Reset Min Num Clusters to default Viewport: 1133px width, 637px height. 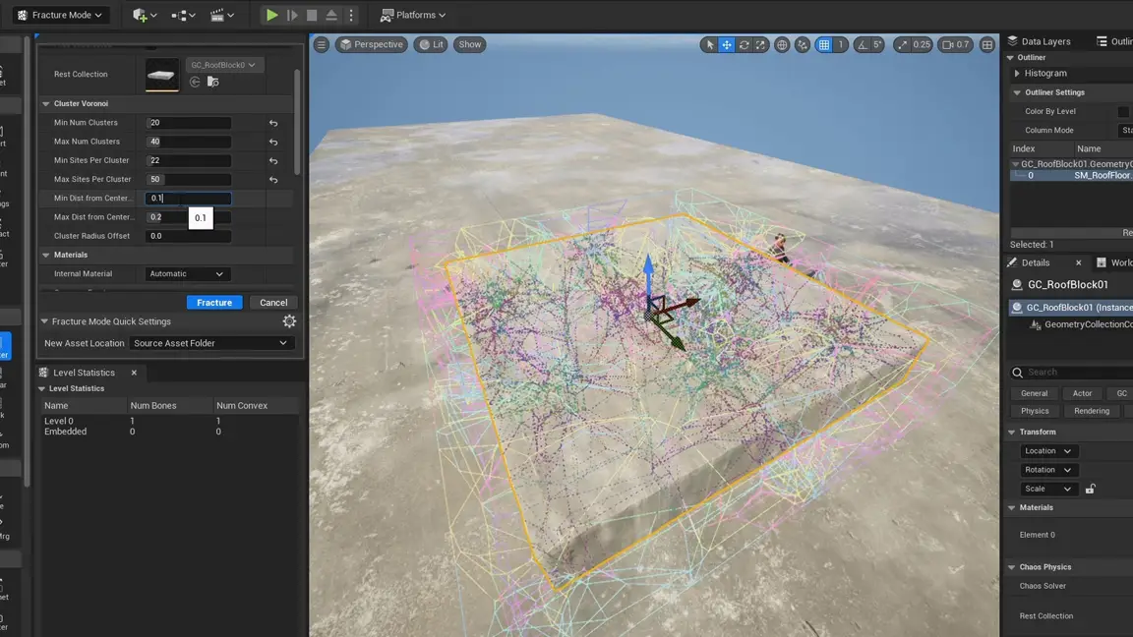(x=273, y=123)
